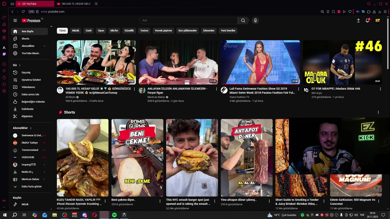Open options for Beni çekme diyor short

point(160,201)
